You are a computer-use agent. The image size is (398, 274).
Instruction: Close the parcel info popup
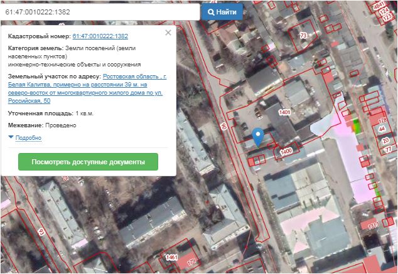pos(168,33)
